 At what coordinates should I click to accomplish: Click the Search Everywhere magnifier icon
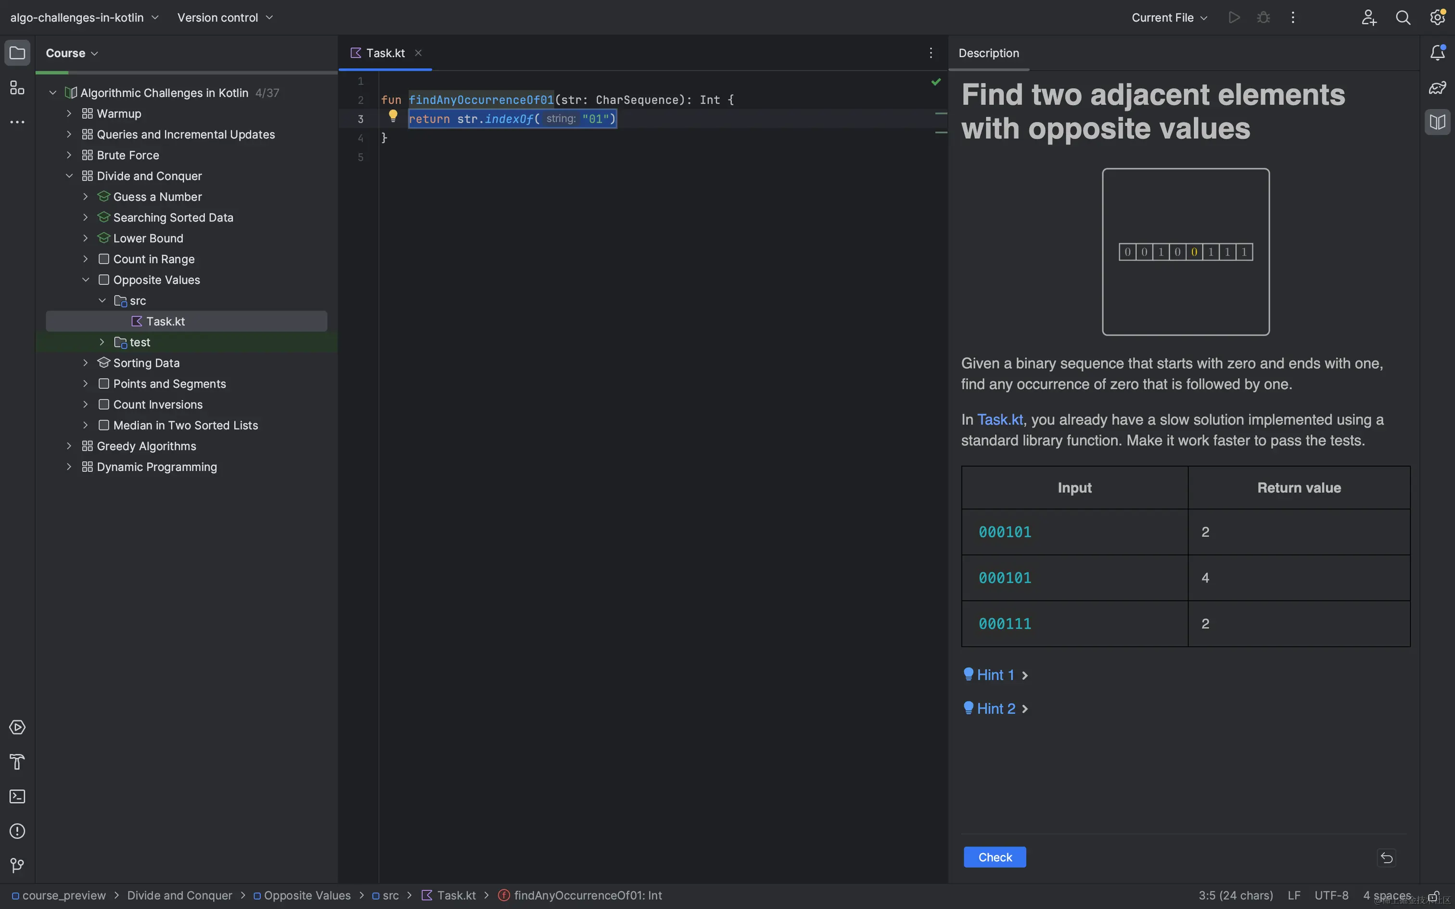pos(1403,17)
